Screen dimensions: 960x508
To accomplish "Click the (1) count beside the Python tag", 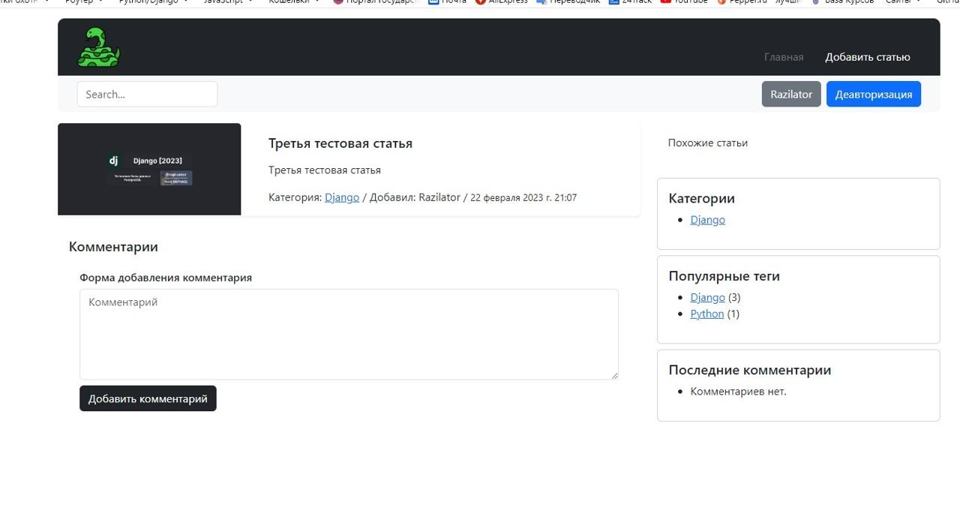I will pyautogui.click(x=733, y=314).
